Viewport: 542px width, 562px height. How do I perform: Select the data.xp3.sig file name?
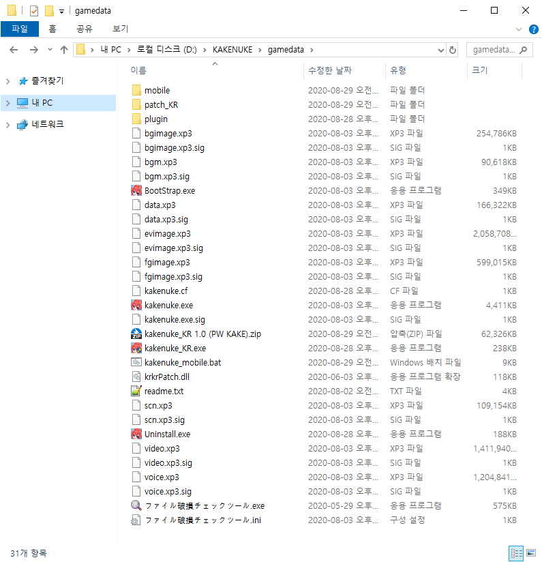coord(166,220)
